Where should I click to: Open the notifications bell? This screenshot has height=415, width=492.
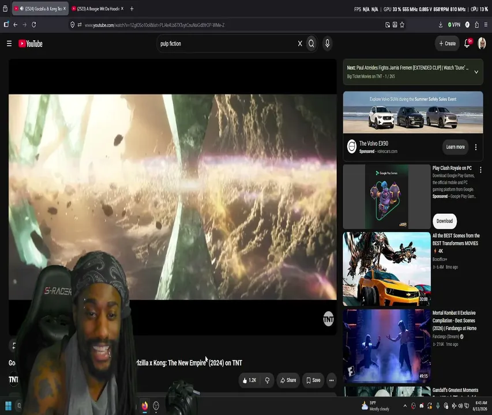click(467, 43)
